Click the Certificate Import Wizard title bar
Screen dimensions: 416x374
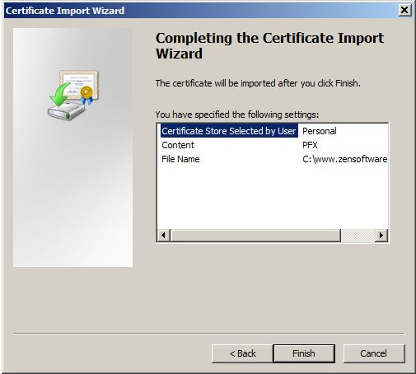point(200,11)
